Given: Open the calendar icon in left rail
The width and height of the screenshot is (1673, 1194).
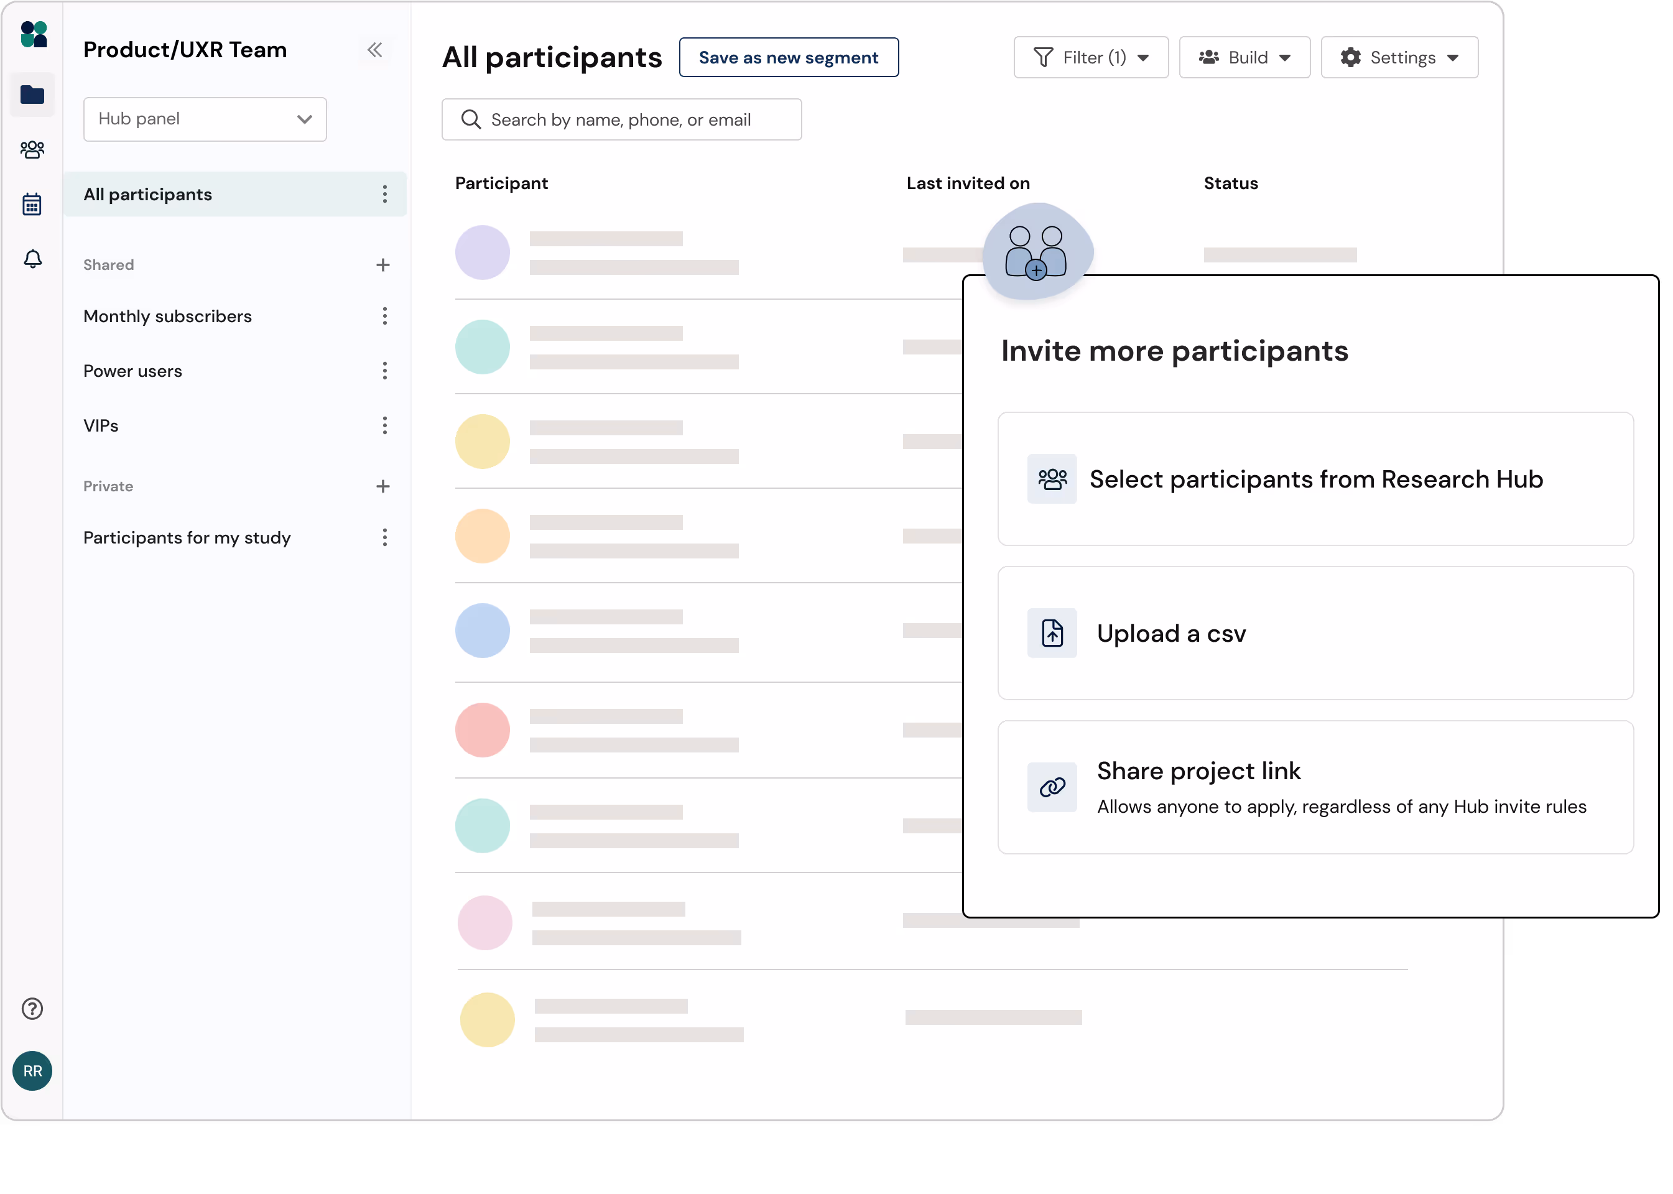Looking at the screenshot, I should 32,205.
